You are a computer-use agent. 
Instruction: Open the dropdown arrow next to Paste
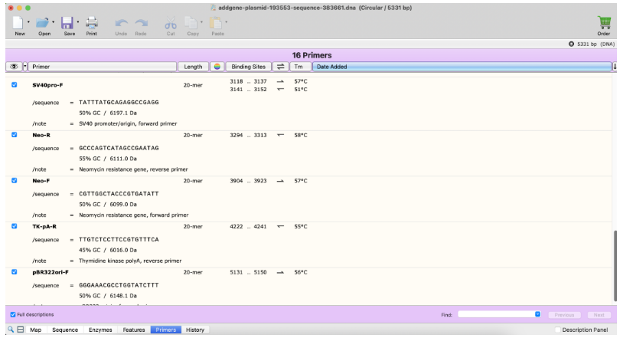click(226, 22)
